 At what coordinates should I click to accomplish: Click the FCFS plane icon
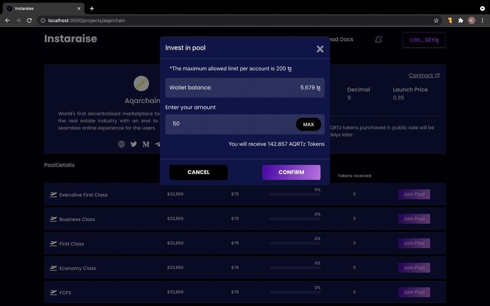54,292
